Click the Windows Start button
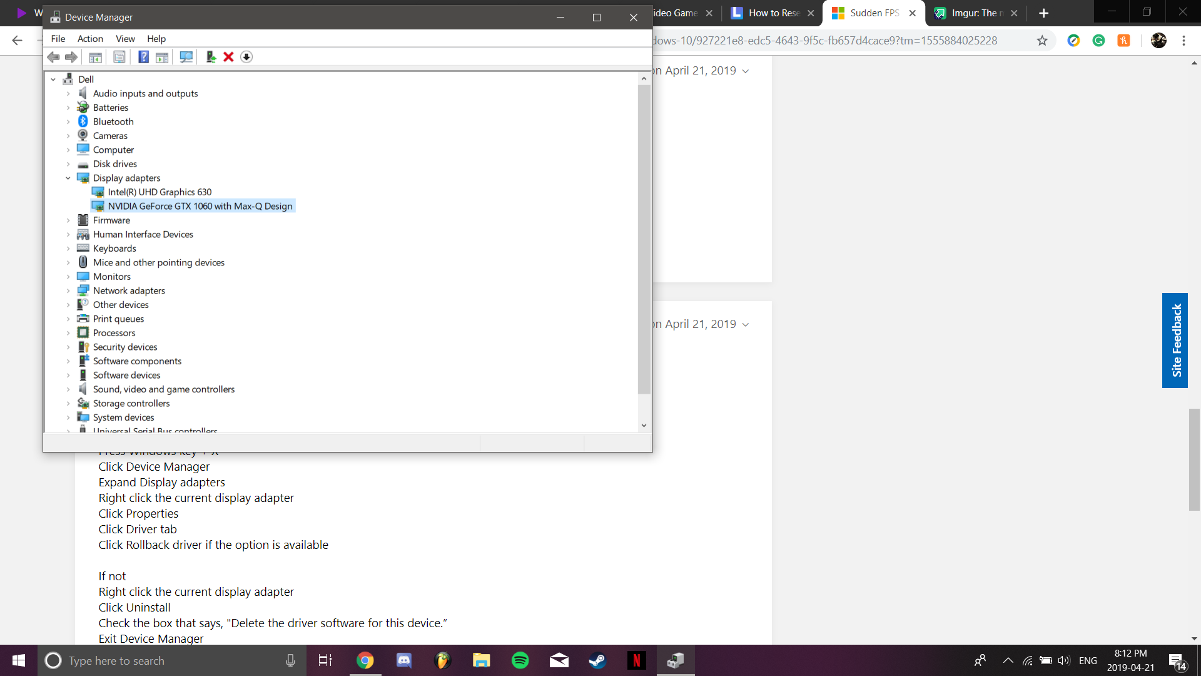Image resolution: width=1201 pixels, height=676 pixels. point(19,660)
